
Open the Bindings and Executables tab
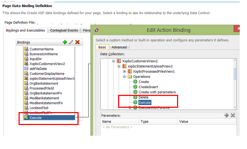tap(25, 30)
